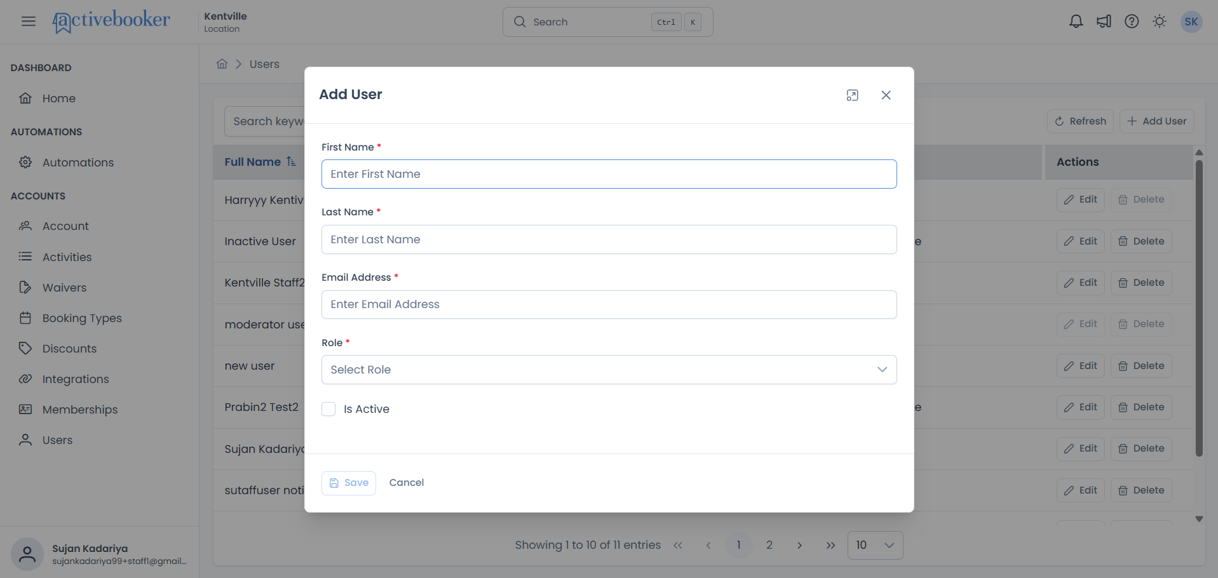Open help question mark icon
The height and width of the screenshot is (578, 1218).
pyautogui.click(x=1132, y=22)
